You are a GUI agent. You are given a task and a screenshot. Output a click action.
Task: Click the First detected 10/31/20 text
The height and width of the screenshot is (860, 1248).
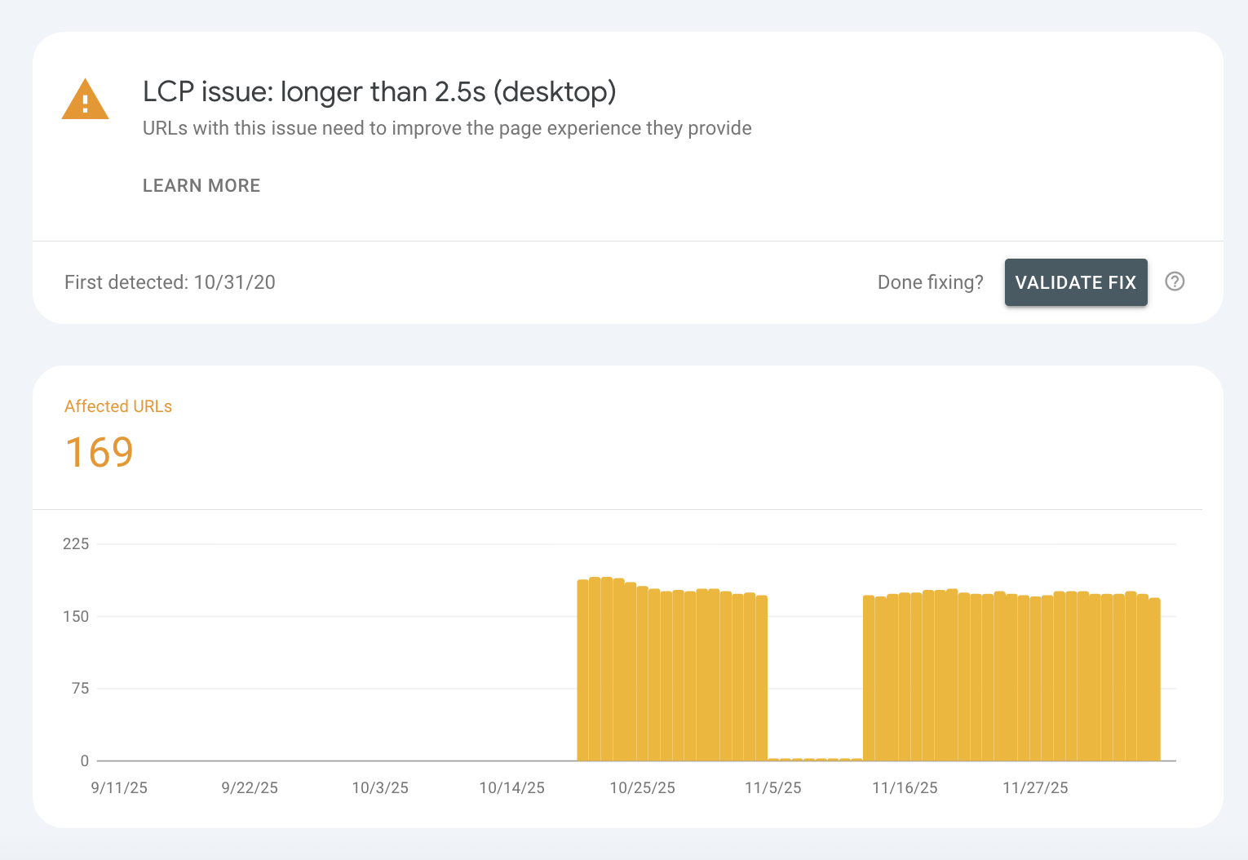click(170, 282)
